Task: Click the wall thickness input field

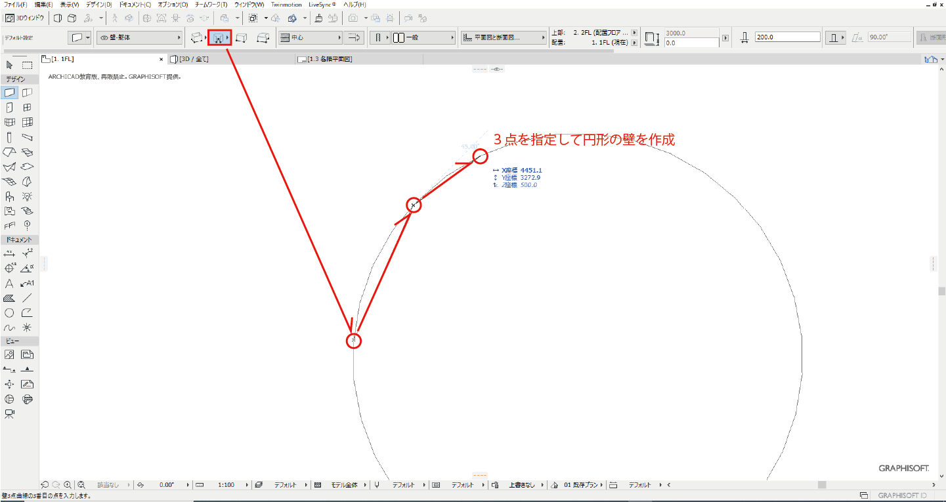Action: click(x=787, y=37)
